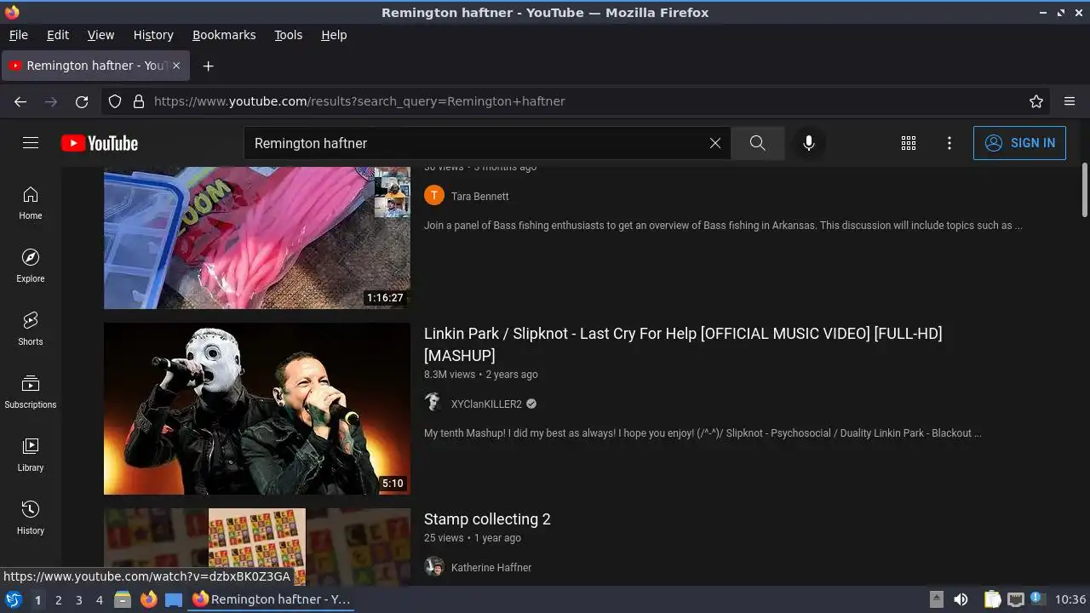Open the 1:16:27 bass fishing thumbnail
This screenshot has height=613, width=1090.
point(257,238)
